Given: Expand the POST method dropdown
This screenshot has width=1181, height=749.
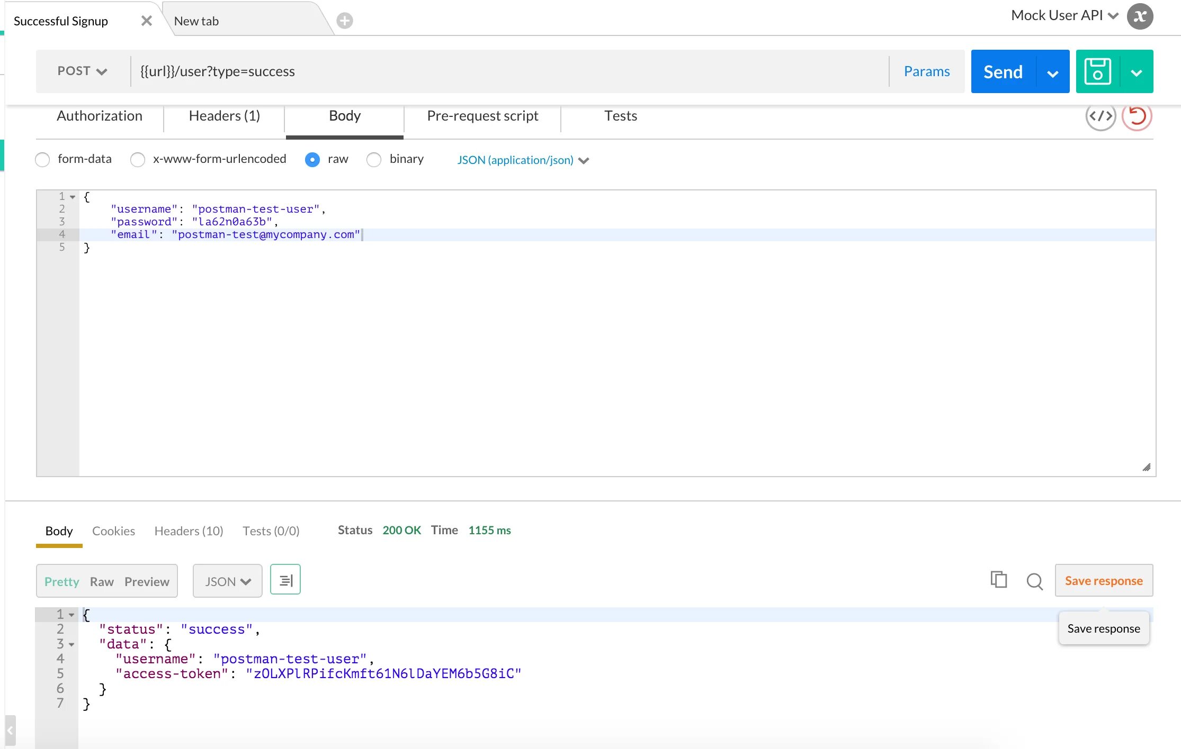Looking at the screenshot, I should pyautogui.click(x=80, y=71).
